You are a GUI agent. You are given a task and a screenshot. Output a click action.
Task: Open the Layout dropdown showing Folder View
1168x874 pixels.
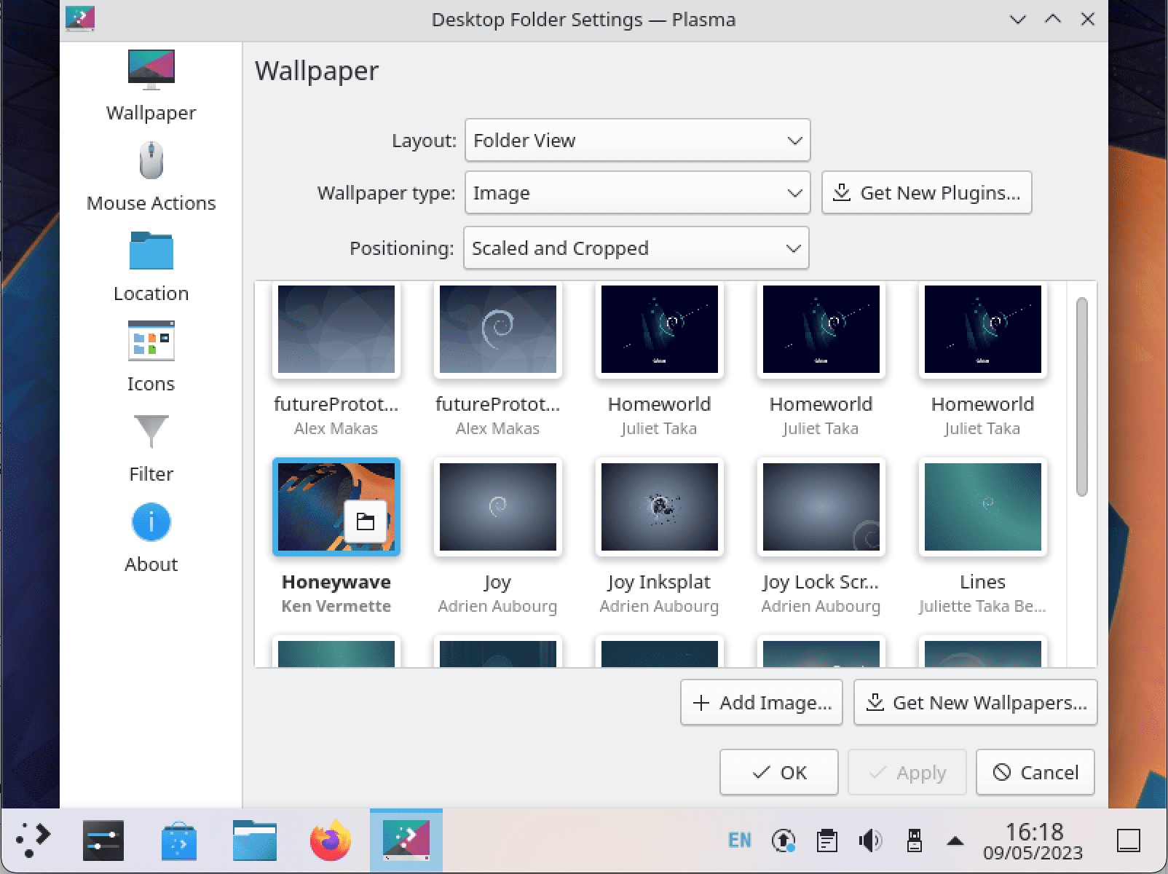(637, 140)
